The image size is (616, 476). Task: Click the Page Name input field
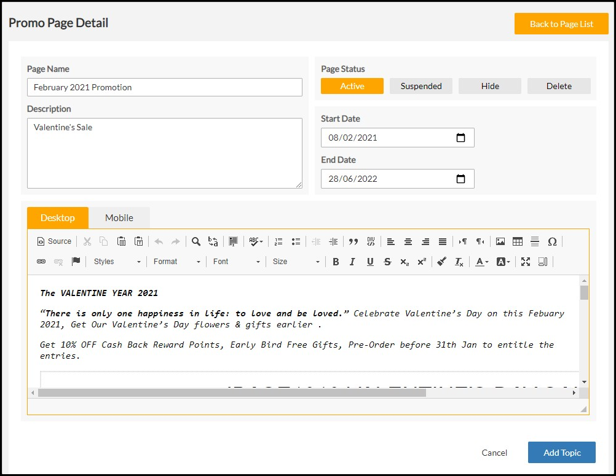165,87
